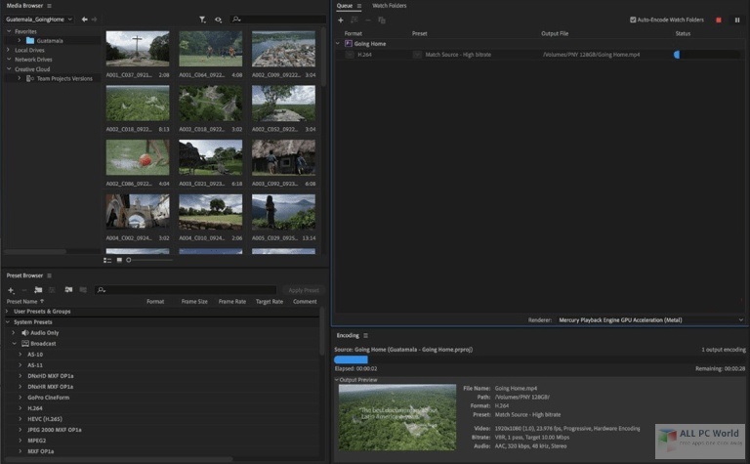Toggle Auto-Encode Watch Folders checkbox
750x464 pixels.
633,20
